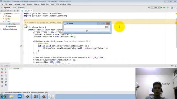Open Maxthon browser from taskbar
The height and width of the screenshot is (99, 177).
click(x=20, y=97)
